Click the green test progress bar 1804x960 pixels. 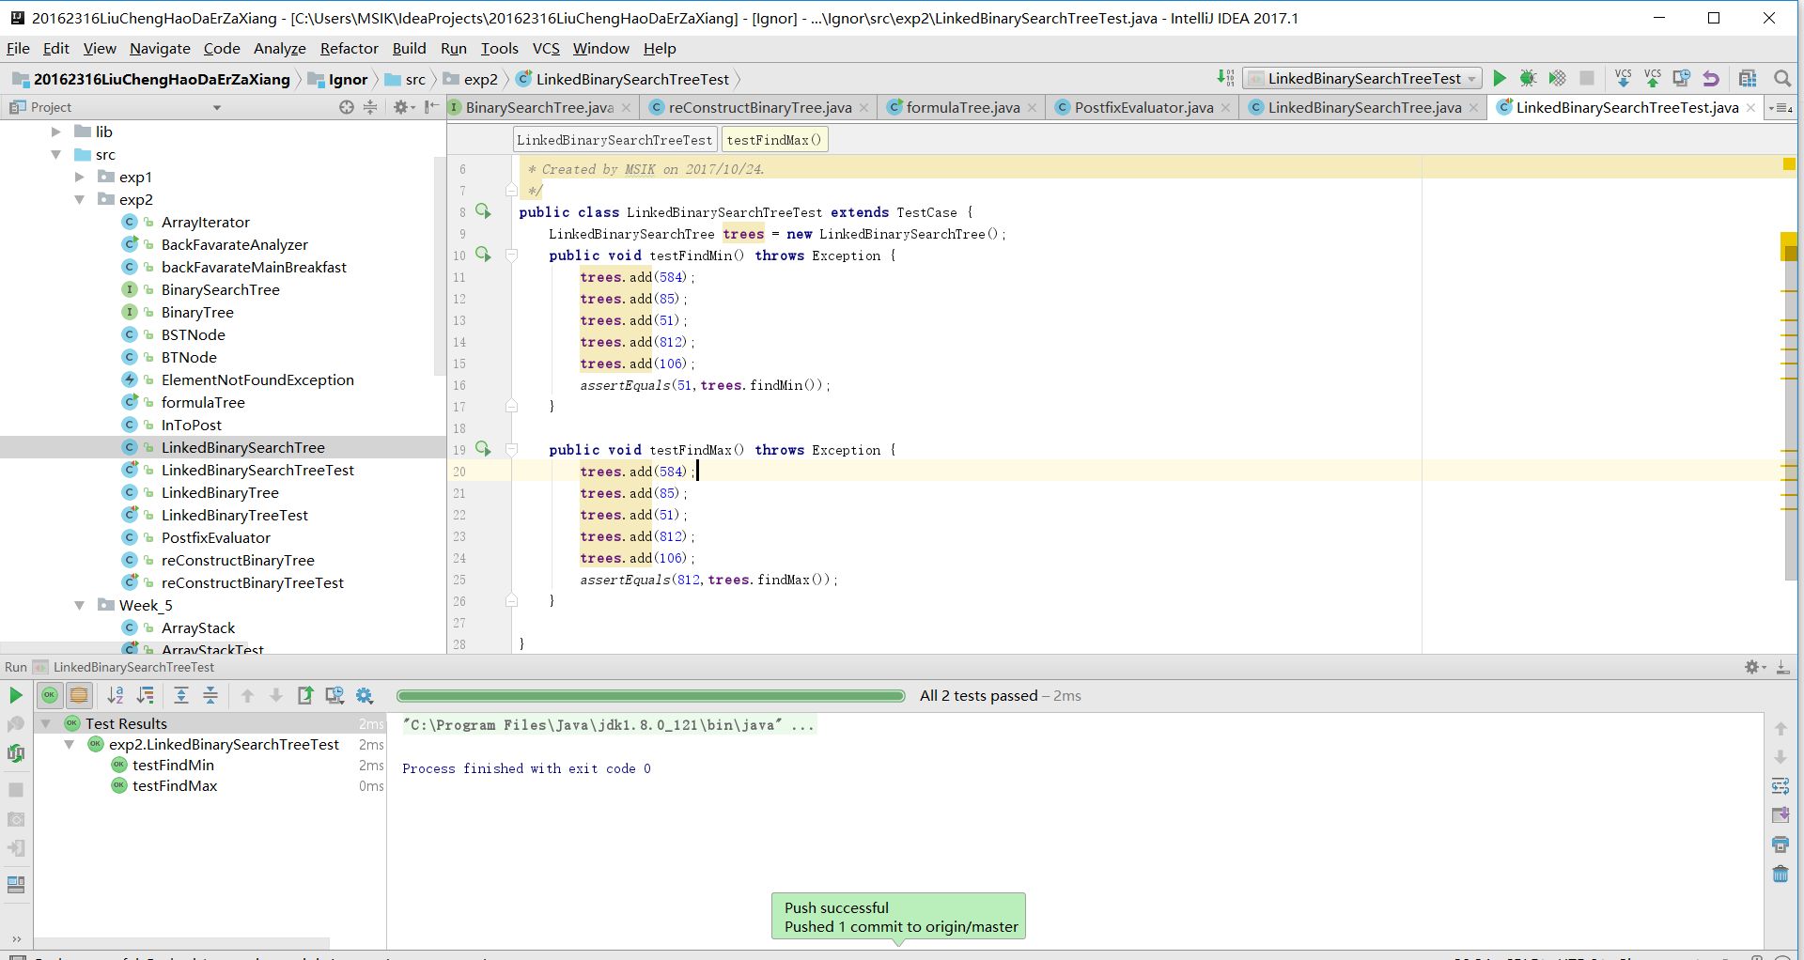tap(650, 695)
